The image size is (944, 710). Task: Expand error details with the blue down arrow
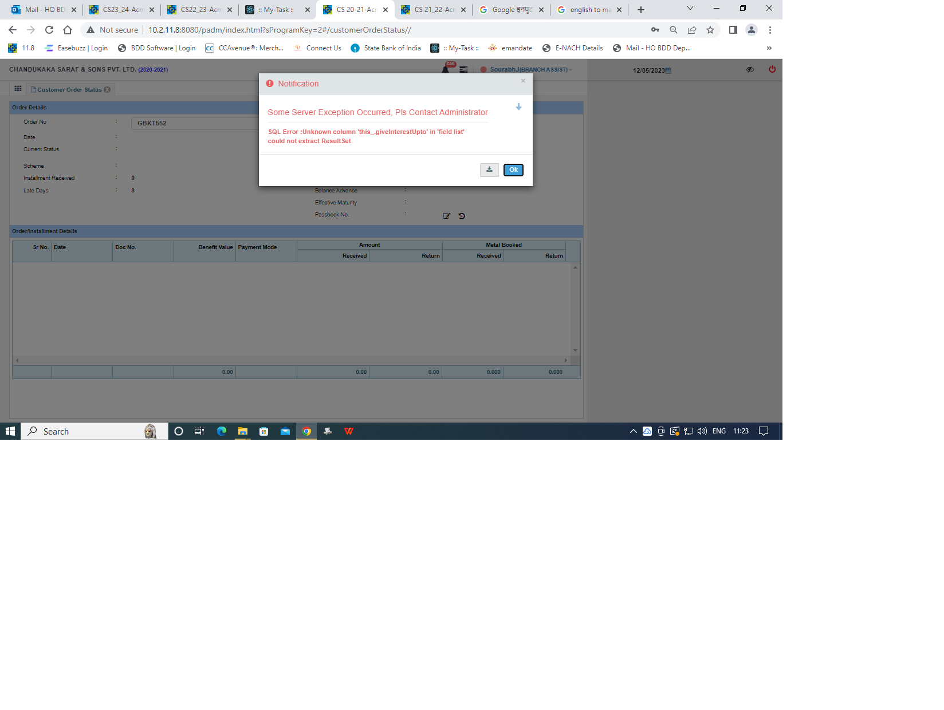[x=518, y=107]
